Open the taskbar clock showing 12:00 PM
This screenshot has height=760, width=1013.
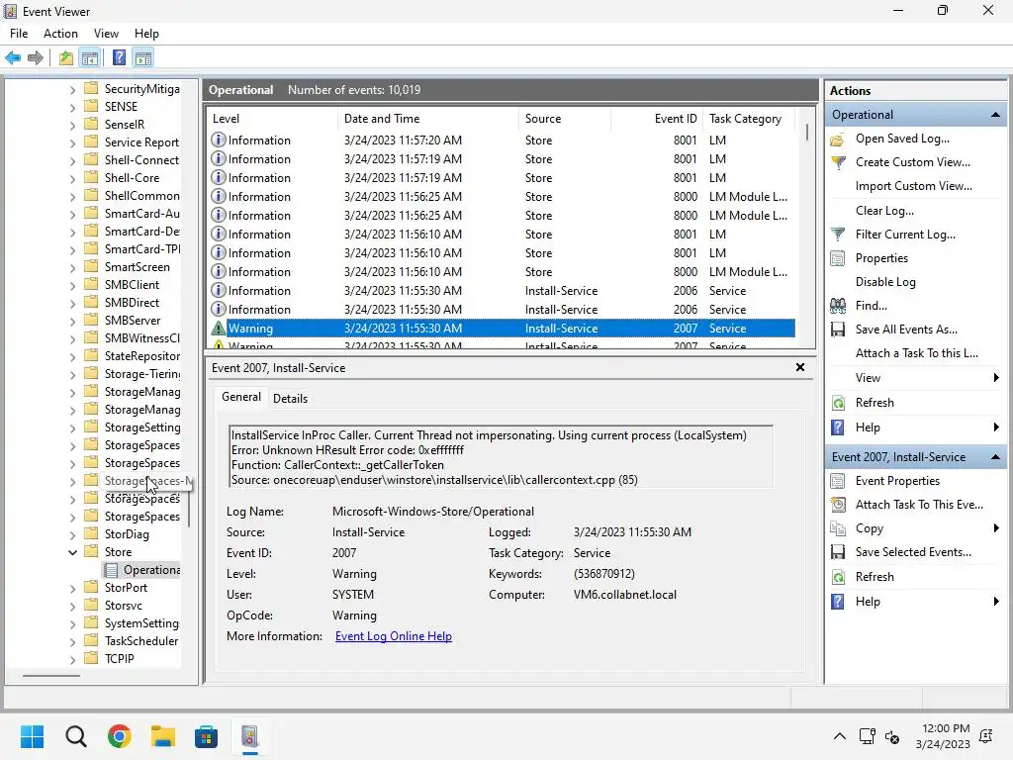click(943, 736)
